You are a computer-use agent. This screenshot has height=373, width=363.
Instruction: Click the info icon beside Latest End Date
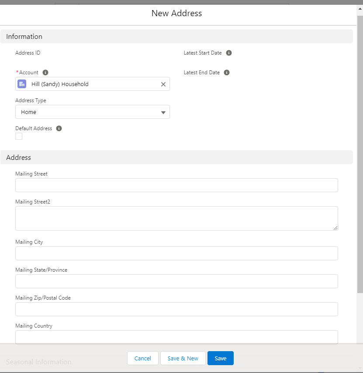click(x=226, y=73)
